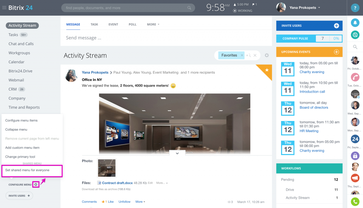Switch to the POLL tab

click(133, 24)
